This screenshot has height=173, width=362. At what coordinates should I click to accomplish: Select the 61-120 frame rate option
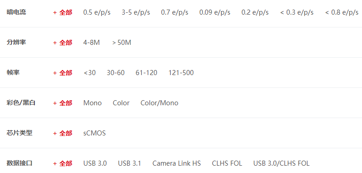(146, 73)
